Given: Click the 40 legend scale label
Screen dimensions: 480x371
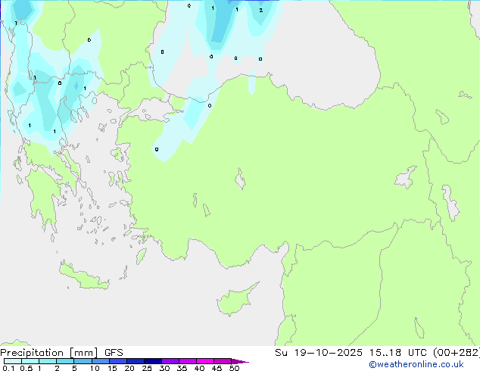Looking at the screenshot, I should [199, 368].
